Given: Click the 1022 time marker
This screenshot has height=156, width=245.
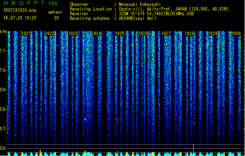Looking at the screenshot, I should [x=49, y=34].
